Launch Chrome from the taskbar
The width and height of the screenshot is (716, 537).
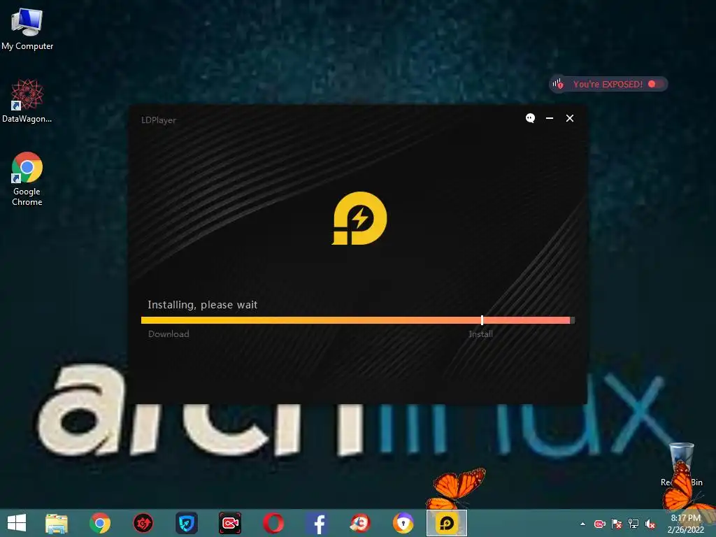(x=100, y=523)
